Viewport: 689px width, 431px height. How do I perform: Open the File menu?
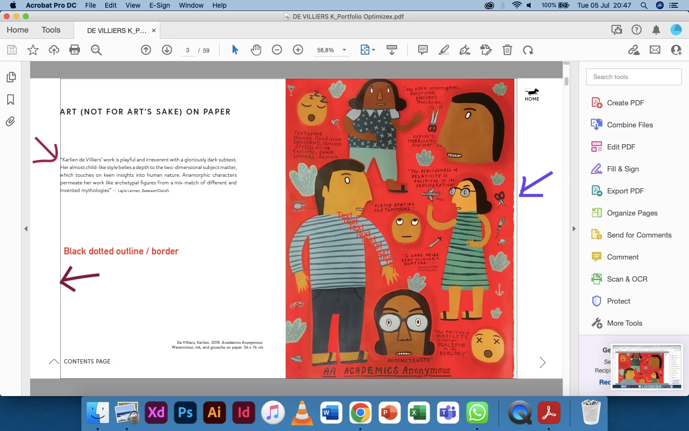[90, 5]
